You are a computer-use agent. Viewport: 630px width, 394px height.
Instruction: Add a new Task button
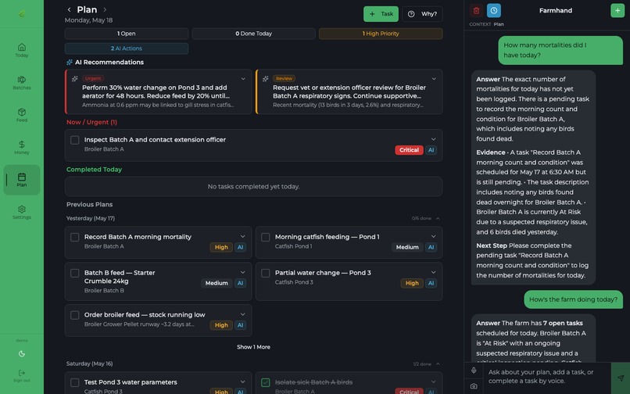tap(381, 14)
